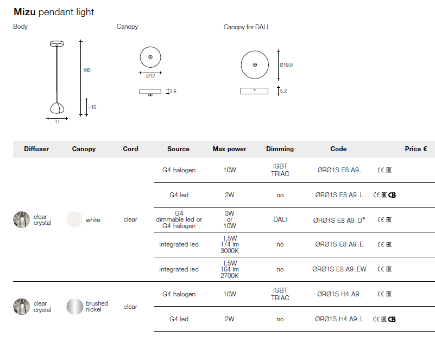Select the CE mark beside code ØRØ1S H4 A9.L
Viewport: 435px width, 337px height.
coord(376,319)
